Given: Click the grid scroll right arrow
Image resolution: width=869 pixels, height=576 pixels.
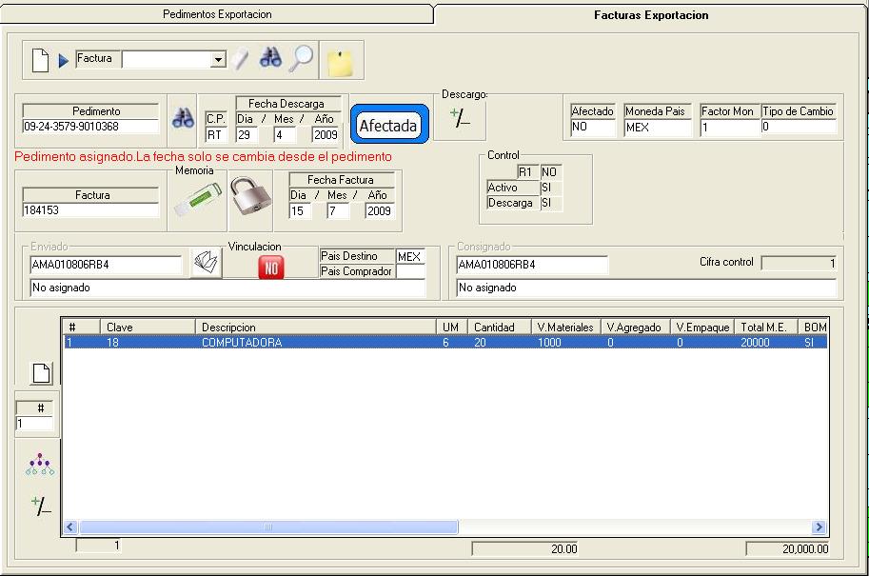Looking at the screenshot, I should point(819,526).
